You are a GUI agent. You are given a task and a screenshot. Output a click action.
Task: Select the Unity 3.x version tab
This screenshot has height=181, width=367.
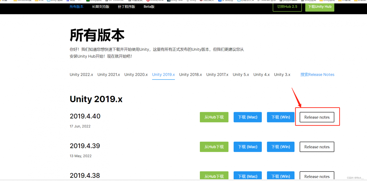pos(282,75)
